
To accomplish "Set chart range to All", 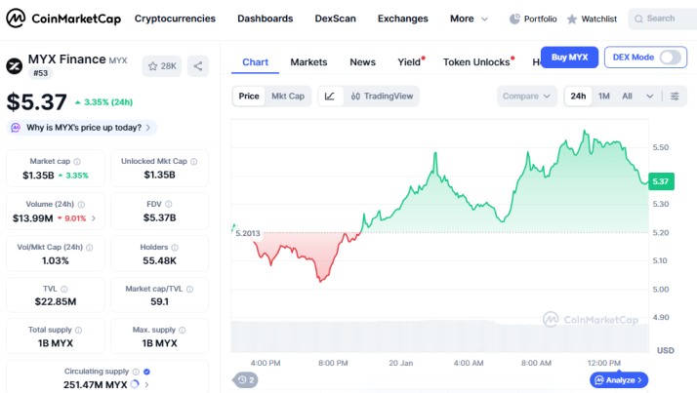I will [x=628, y=96].
